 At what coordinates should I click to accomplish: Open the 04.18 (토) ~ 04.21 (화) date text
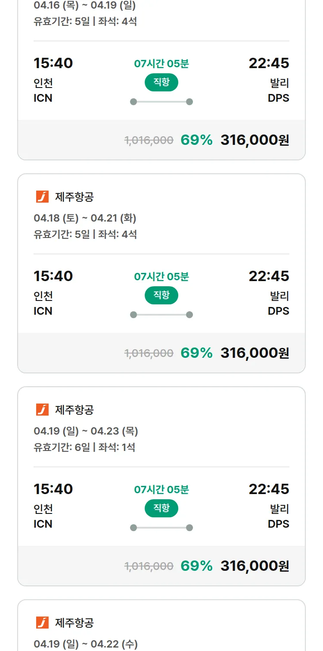pyautogui.click(x=85, y=218)
